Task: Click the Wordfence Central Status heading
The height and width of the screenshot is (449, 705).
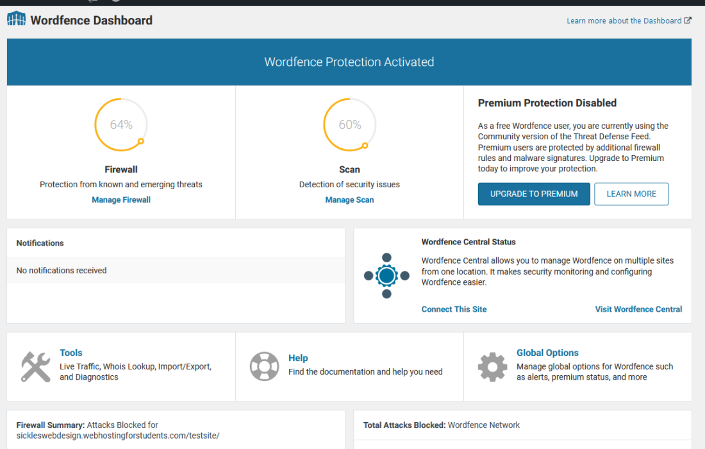Action: coord(469,242)
